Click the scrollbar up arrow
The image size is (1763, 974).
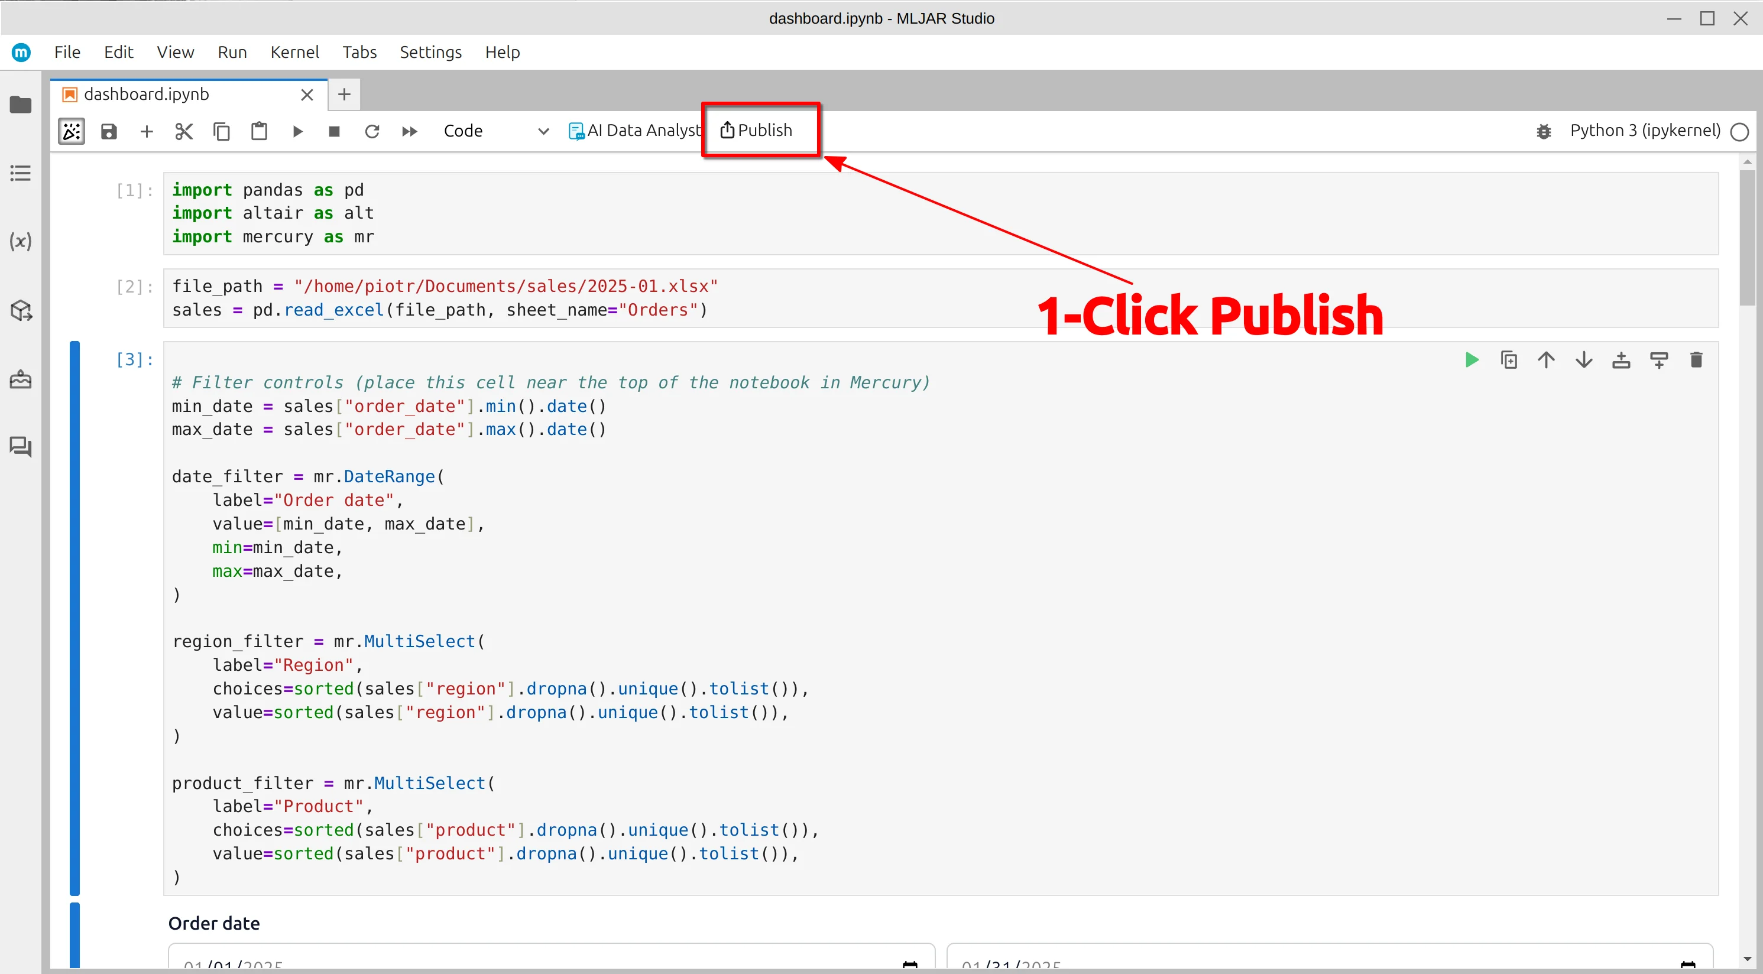tap(1747, 162)
